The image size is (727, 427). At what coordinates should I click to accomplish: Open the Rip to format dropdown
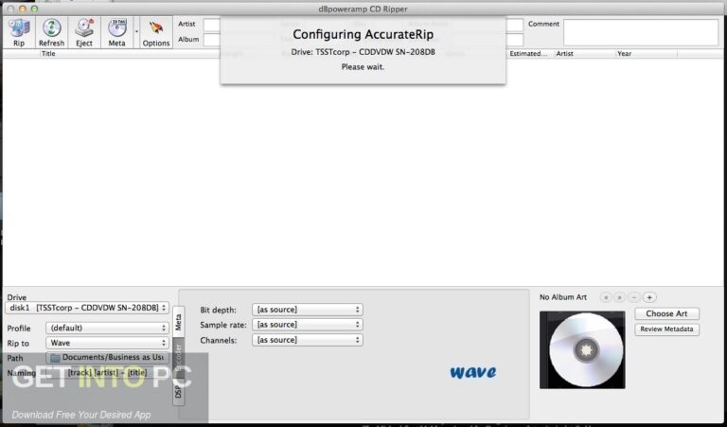(x=107, y=343)
